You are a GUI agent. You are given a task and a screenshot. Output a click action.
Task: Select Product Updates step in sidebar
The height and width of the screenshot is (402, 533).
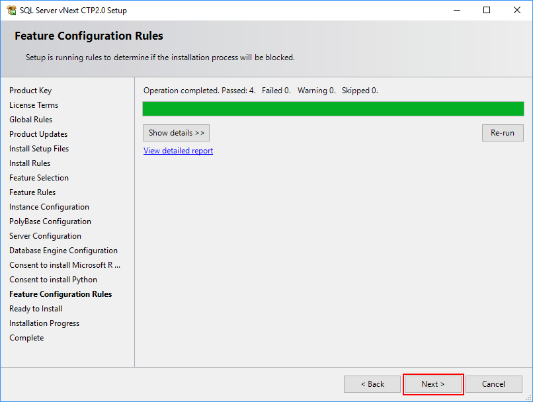click(x=38, y=134)
